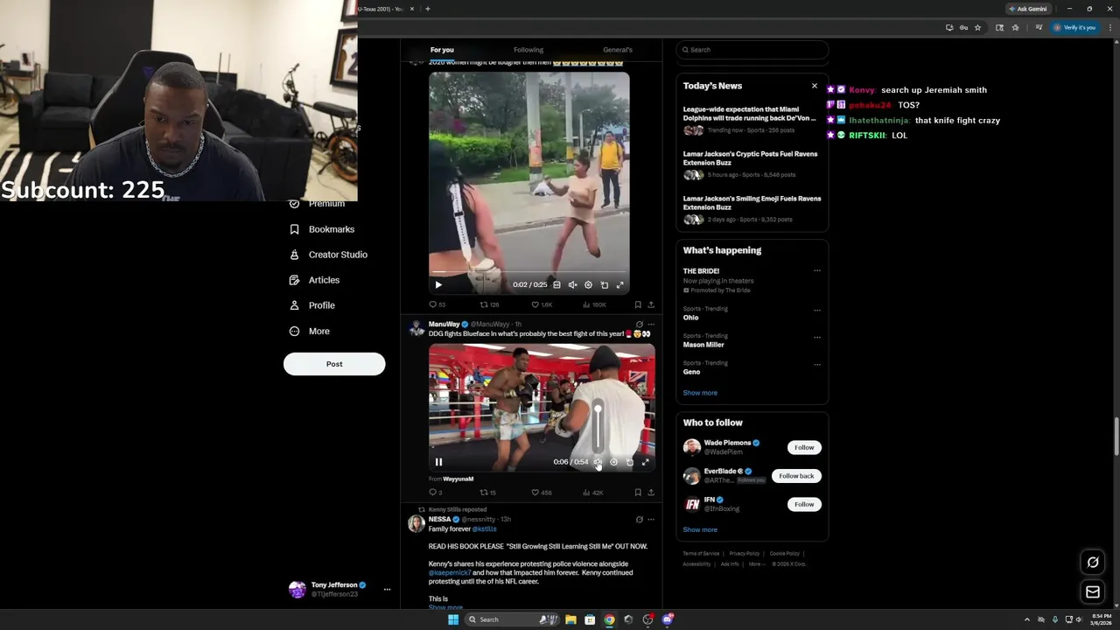The image size is (1120, 630).
Task: Repost the ManuWay post with 15 reposts
Action: coord(487,493)
